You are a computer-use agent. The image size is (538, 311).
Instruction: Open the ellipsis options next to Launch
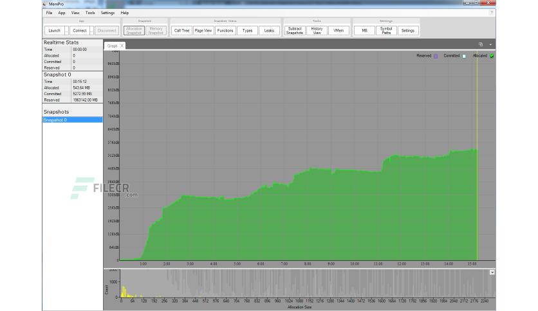click(66, 30)
